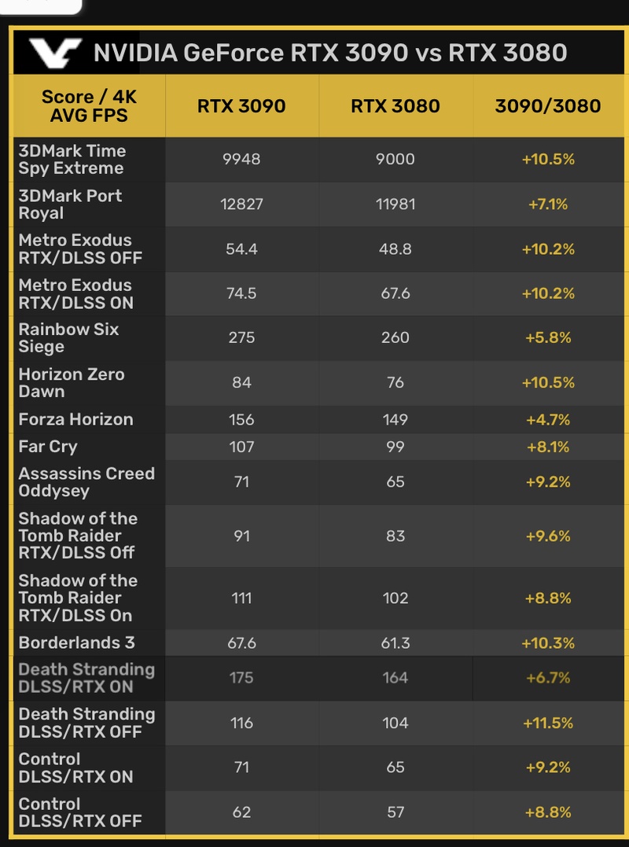This screenshot has width=629, height=847.
Task: Click the +10.3% value for Borderlands 3
Action: click(548, 643)
